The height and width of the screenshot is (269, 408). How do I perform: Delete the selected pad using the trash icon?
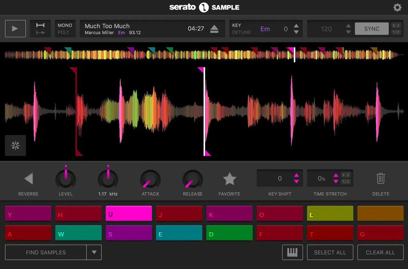coord(380,178)
